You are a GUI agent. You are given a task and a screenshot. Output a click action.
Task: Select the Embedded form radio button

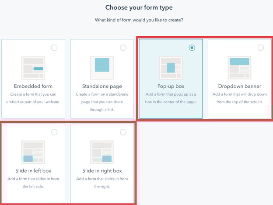(54, 48)
